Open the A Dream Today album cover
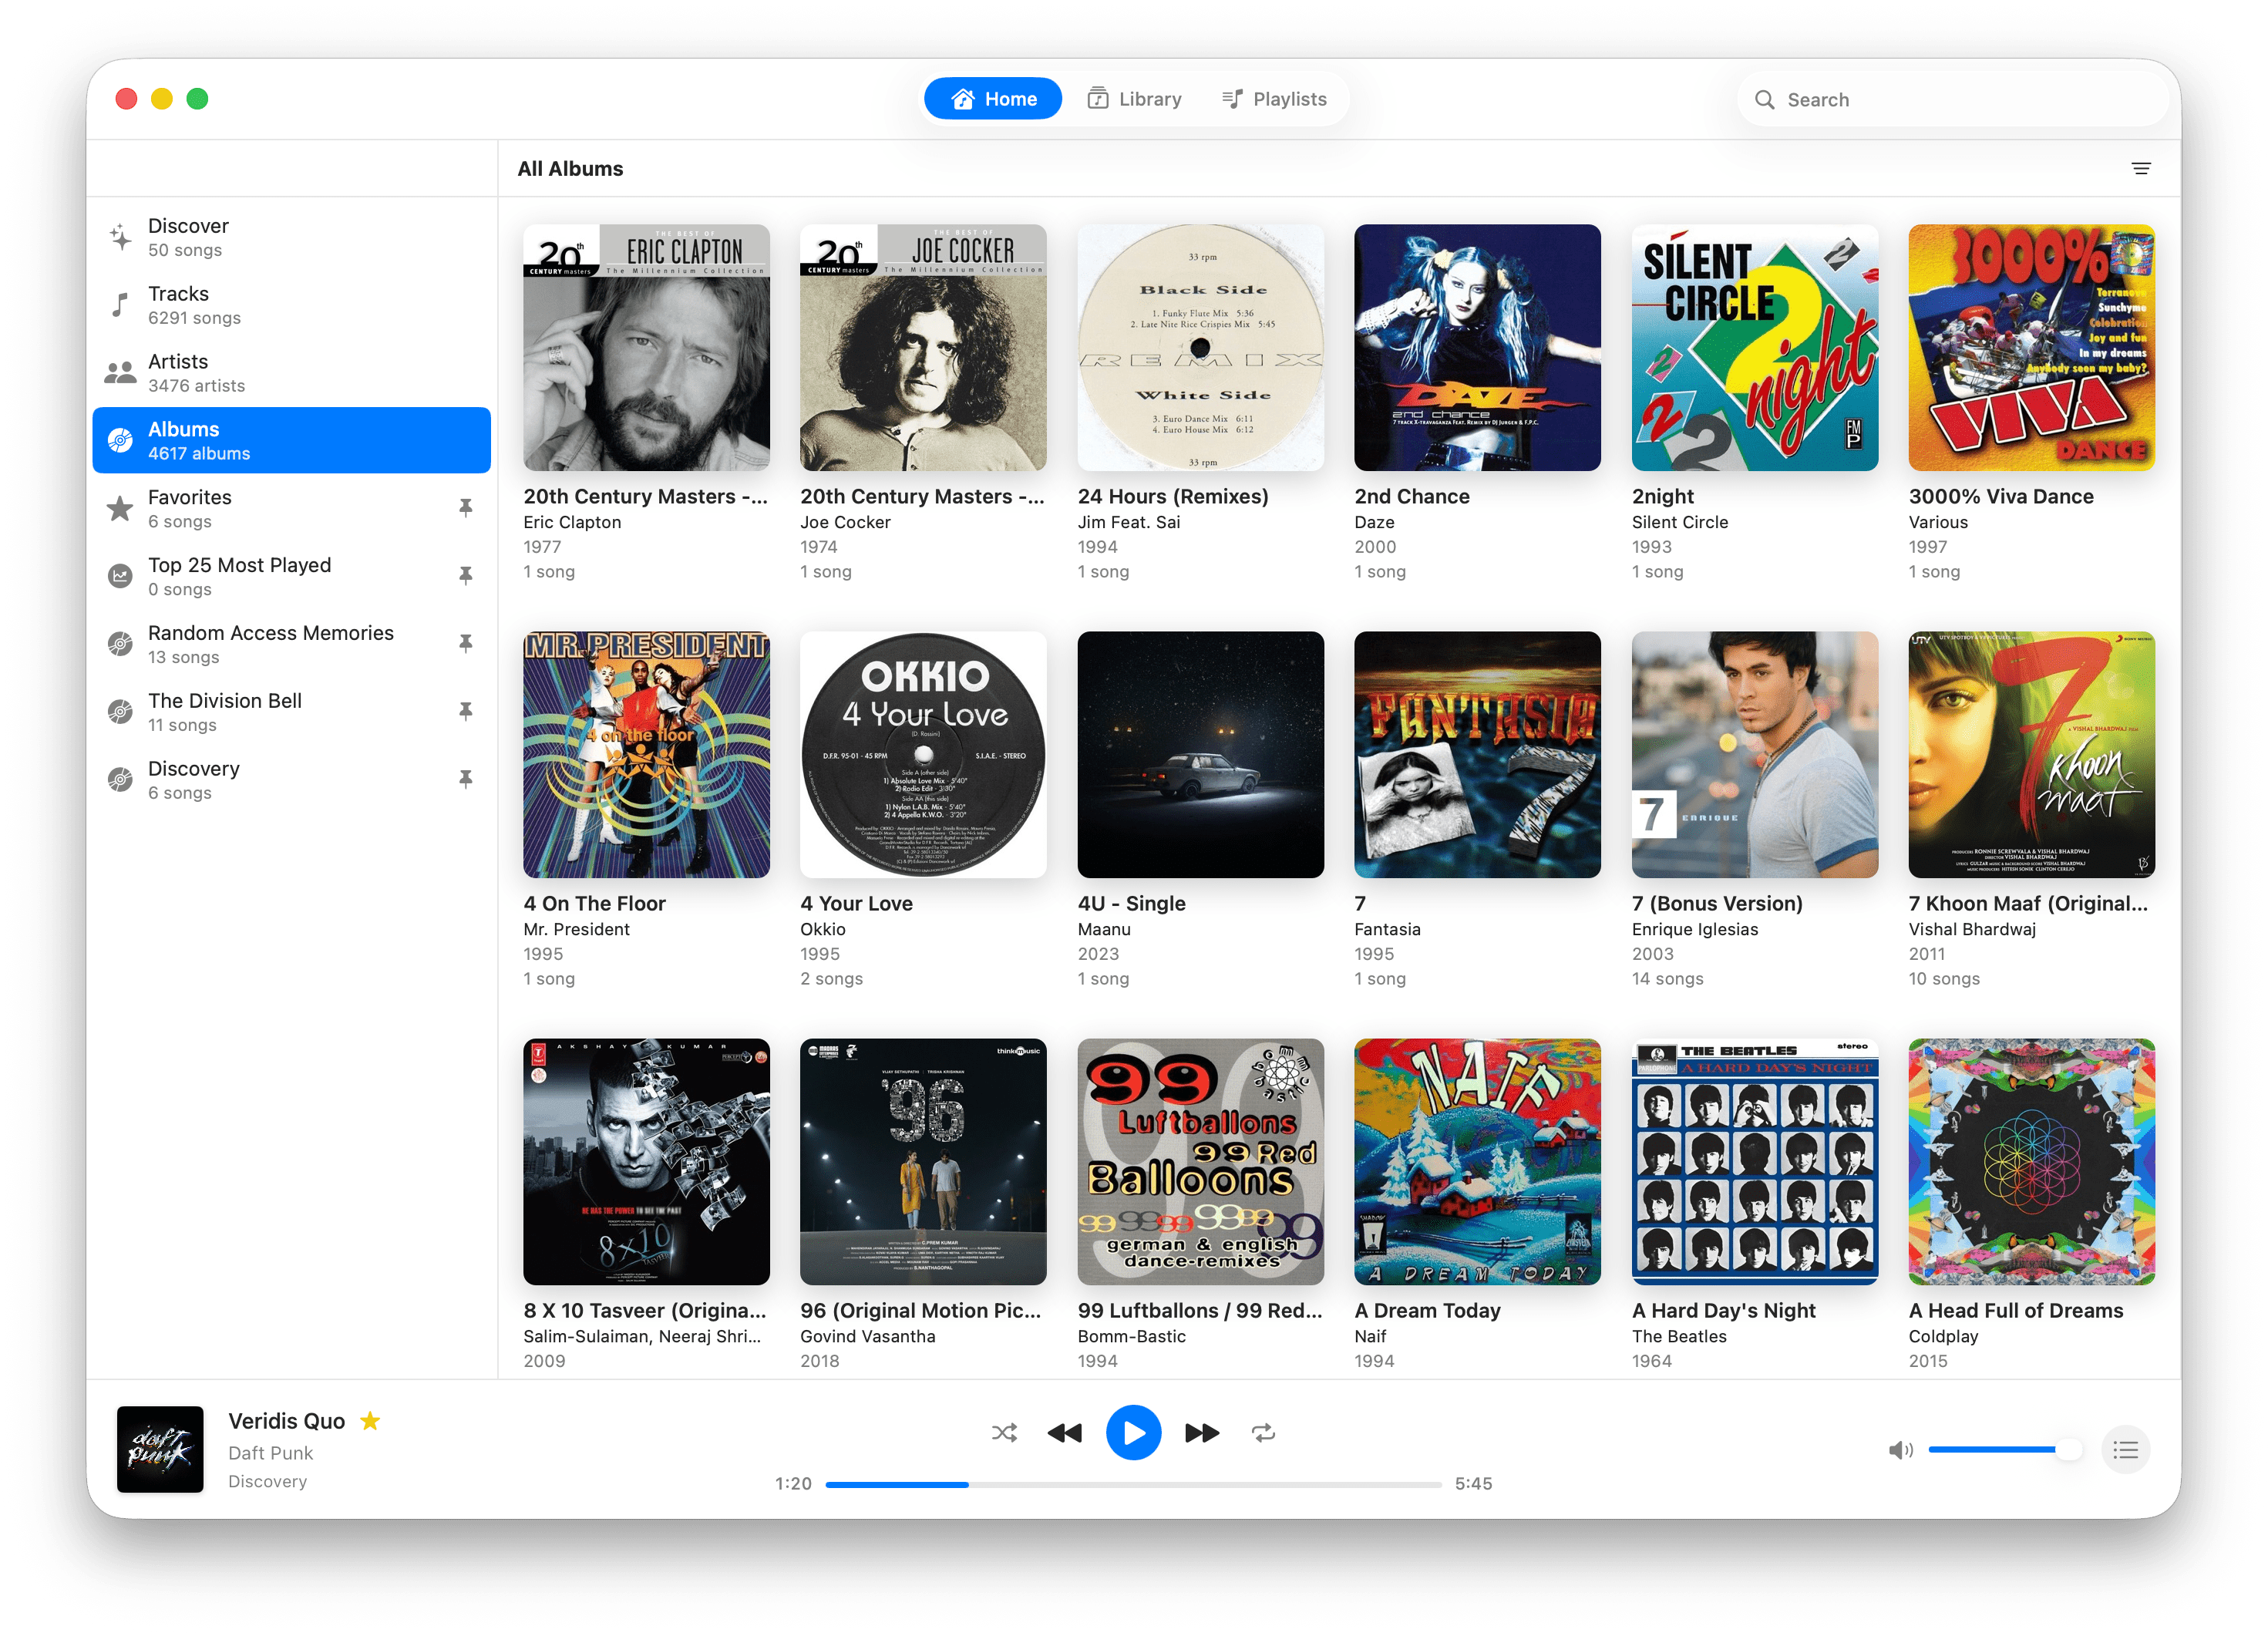Screen dimensions: 2268x1633 (x=1477, y=1162)
